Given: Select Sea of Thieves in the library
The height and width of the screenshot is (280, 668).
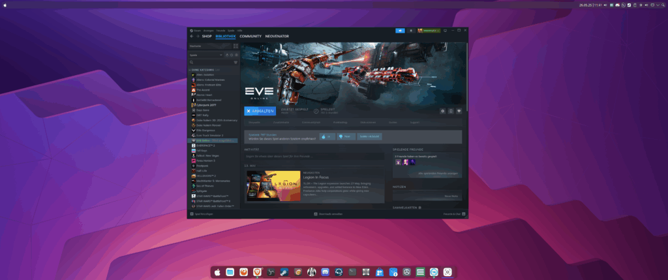Looking at the screenshot, I should (205, 186).
